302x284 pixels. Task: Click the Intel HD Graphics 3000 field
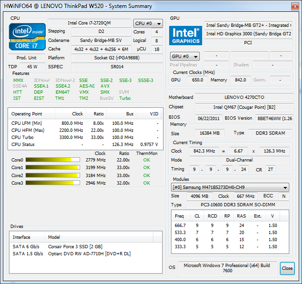pyautogui.click(x=248, y=34)
